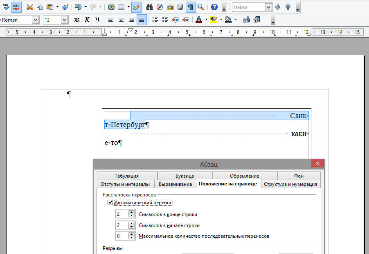This screenshot has height=254, width=369.
Task: Open Find and Replace binoculars icon
Action: 150,7
